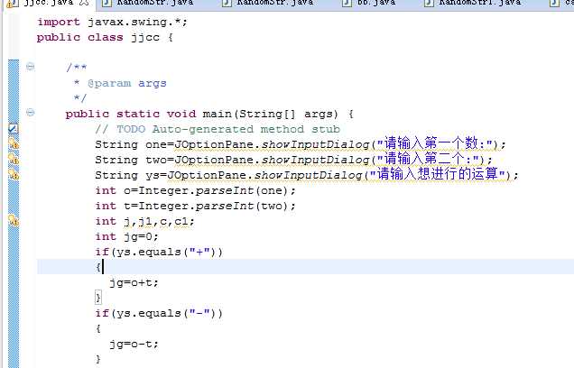The image size is (574, 368).
Task: Collapse the main method fold toggle
Action: (x=31, y=113)
